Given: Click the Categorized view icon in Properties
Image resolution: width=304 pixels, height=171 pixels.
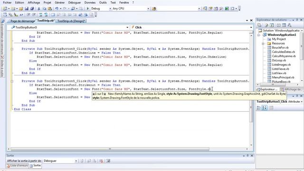Looking at the screenshot, I should tap(259, 108).
